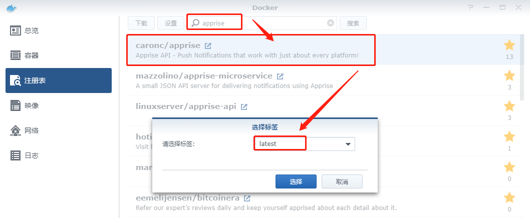Expand the latest tag dropdown arrow
The width and height of the screenshot is (530, 218).
tap(348, 144)
